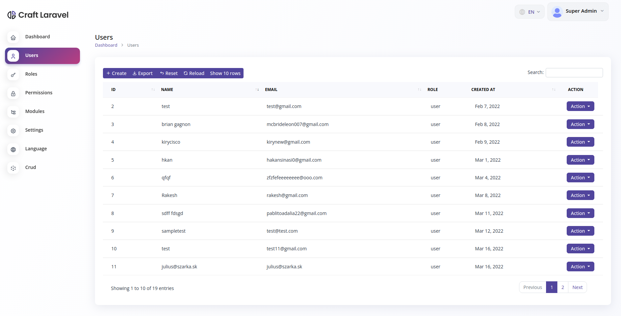Click the Create user button
The width and height of the screenshot is (621, 316).
116,73
